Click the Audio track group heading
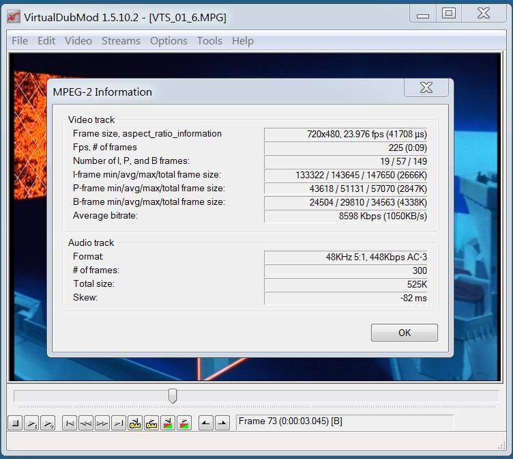Viewport: 513px width, 459px height. point(91,242)
